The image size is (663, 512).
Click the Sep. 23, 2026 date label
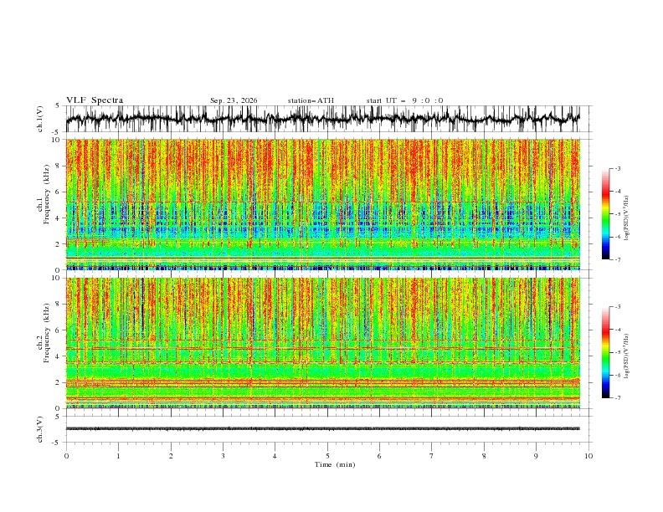click(234, 100)
